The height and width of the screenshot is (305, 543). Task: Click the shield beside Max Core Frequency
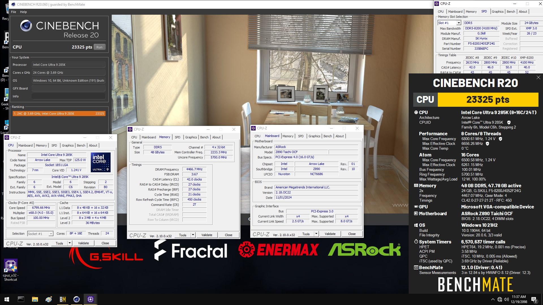coord(500,139)
